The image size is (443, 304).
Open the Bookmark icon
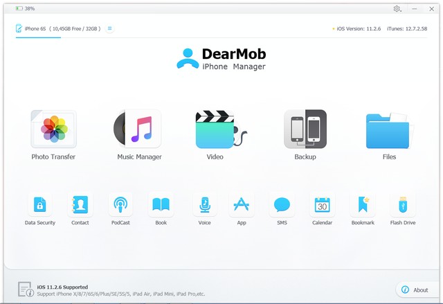(362, 205)
